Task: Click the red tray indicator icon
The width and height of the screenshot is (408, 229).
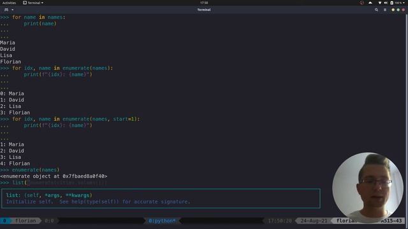Action: pyautogui.click(x=361, y=3)
